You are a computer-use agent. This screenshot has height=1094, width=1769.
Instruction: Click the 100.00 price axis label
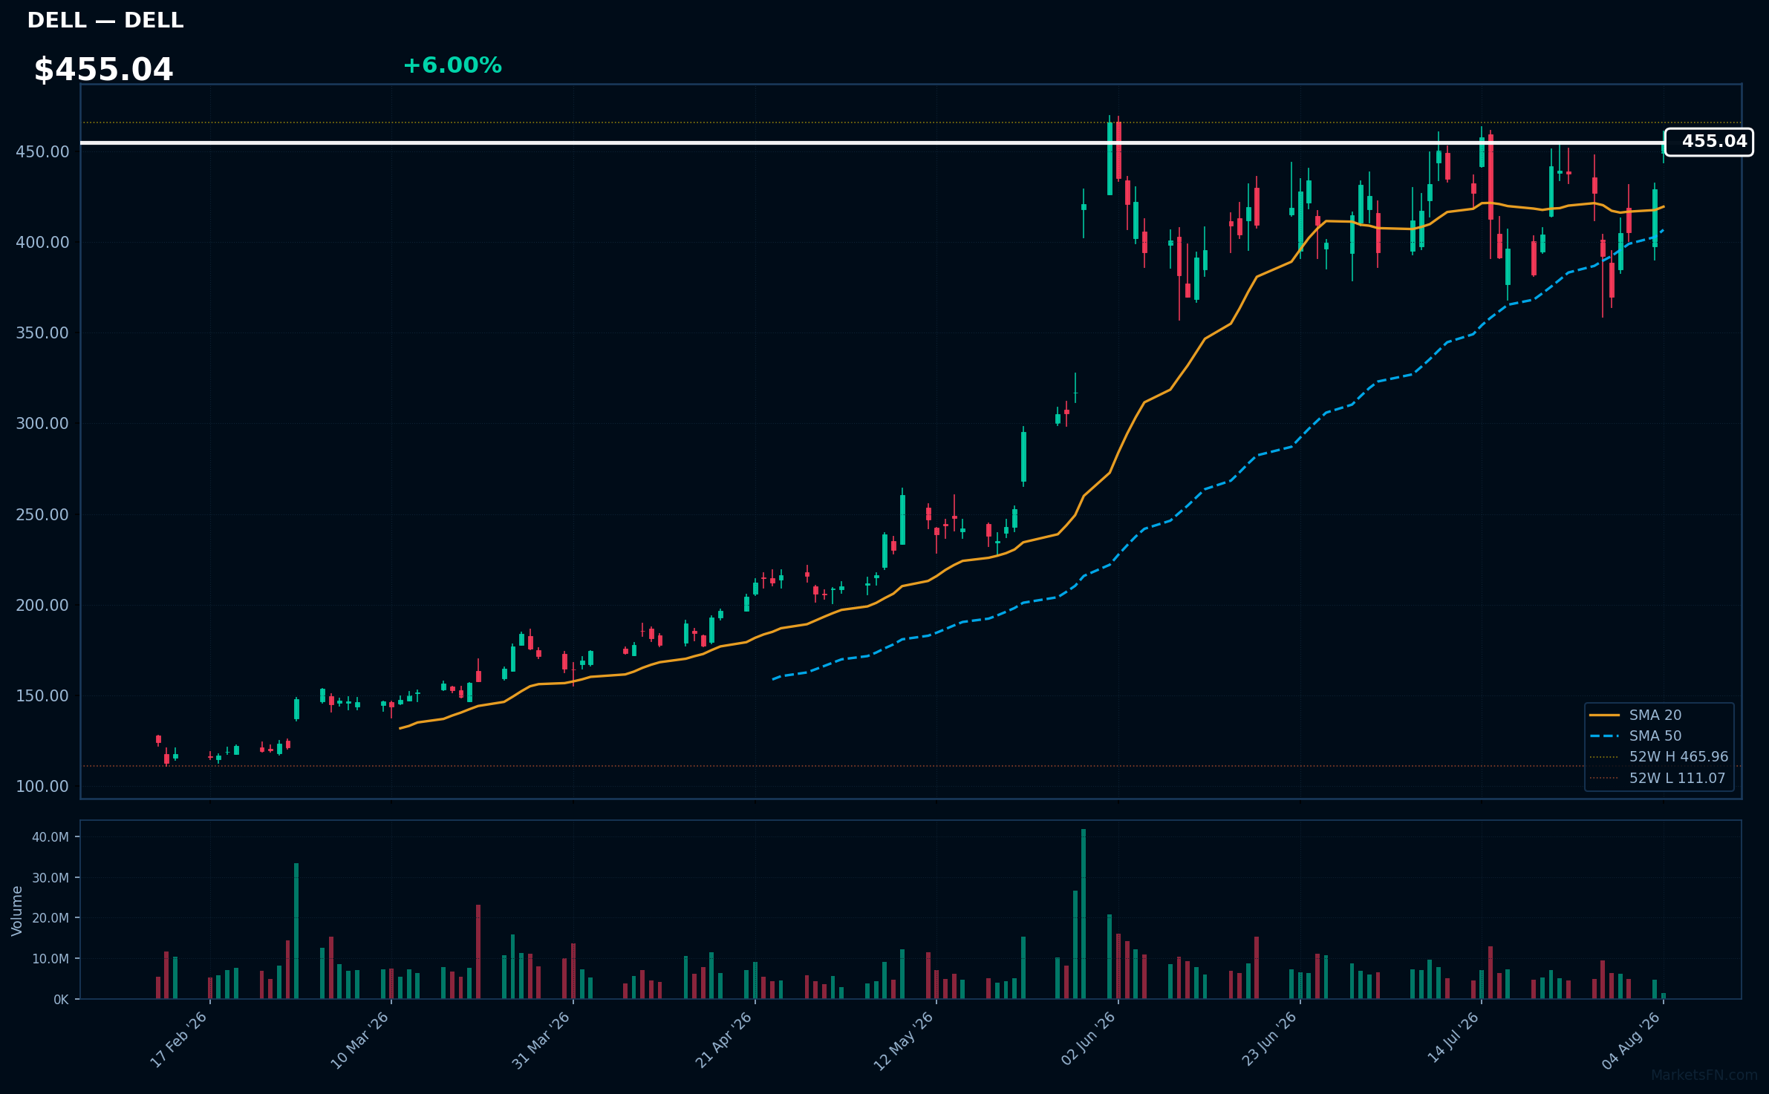(x=42, y=786)
